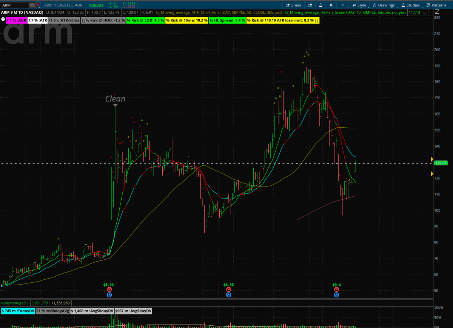Click the 11,358,980 average volume value
453x328 pixels.
tap(61, 303)
